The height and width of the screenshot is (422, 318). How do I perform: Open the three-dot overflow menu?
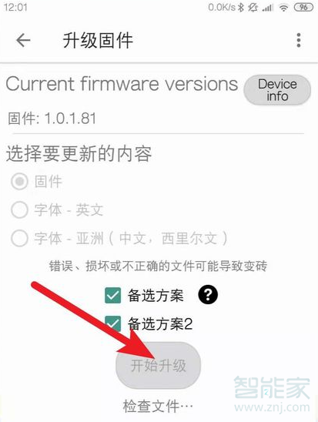298,40
